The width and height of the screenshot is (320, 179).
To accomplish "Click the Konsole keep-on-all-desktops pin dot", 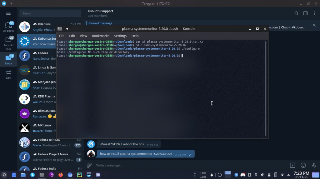I will pyautogui.click(x=67, y=29).
